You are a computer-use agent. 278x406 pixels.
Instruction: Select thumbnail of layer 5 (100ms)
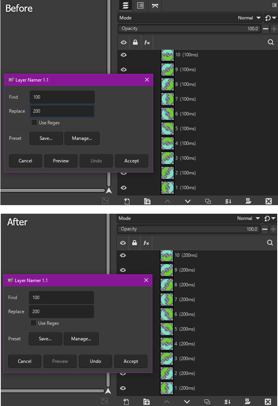[167, 129]
